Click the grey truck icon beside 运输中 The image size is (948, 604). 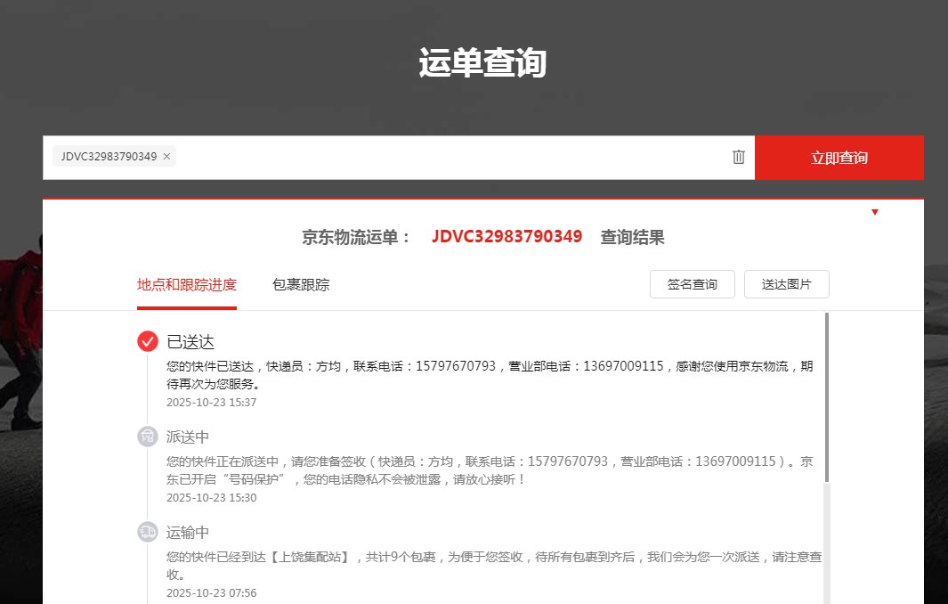(148, 532)
